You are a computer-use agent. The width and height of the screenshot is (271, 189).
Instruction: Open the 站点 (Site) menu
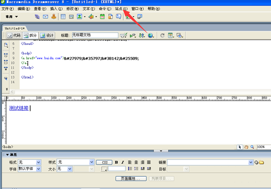pyautogui.click(x=121, y=9)
